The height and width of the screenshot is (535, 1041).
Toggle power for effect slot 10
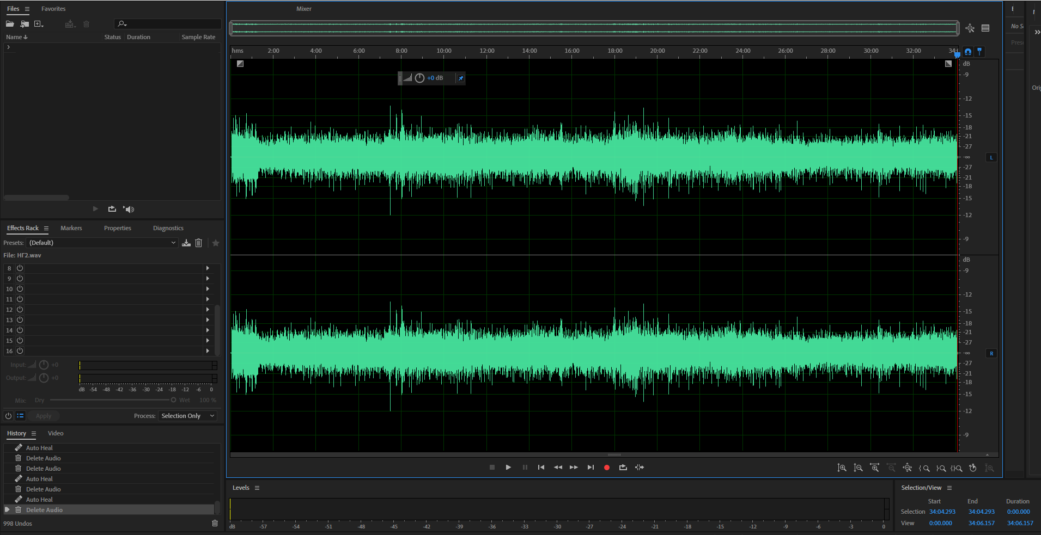pyautogui.click(x=20, y=289)
